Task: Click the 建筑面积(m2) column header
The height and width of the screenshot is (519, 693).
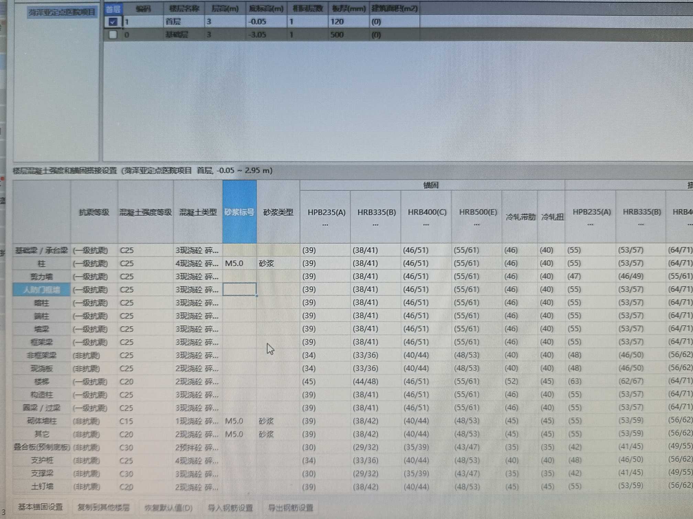Action: [394, 9]
